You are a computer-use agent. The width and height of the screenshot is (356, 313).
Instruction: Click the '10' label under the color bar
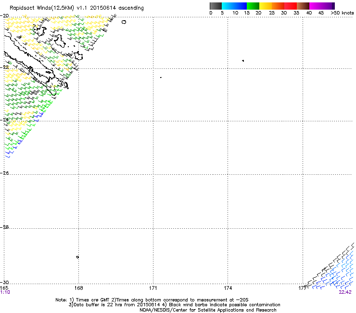point(235,13)
